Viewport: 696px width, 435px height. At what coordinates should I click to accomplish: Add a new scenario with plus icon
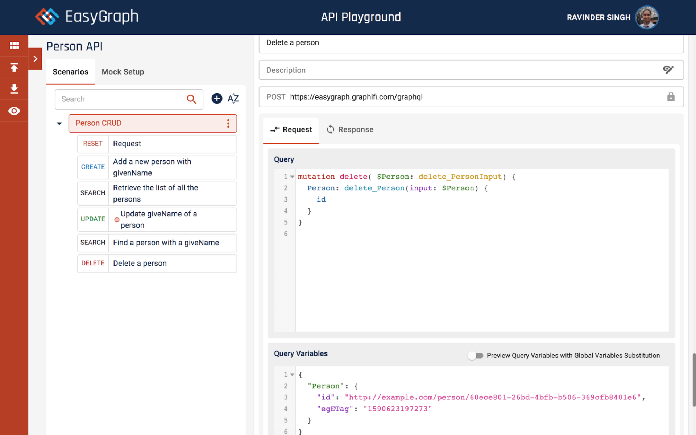point(217,99)
